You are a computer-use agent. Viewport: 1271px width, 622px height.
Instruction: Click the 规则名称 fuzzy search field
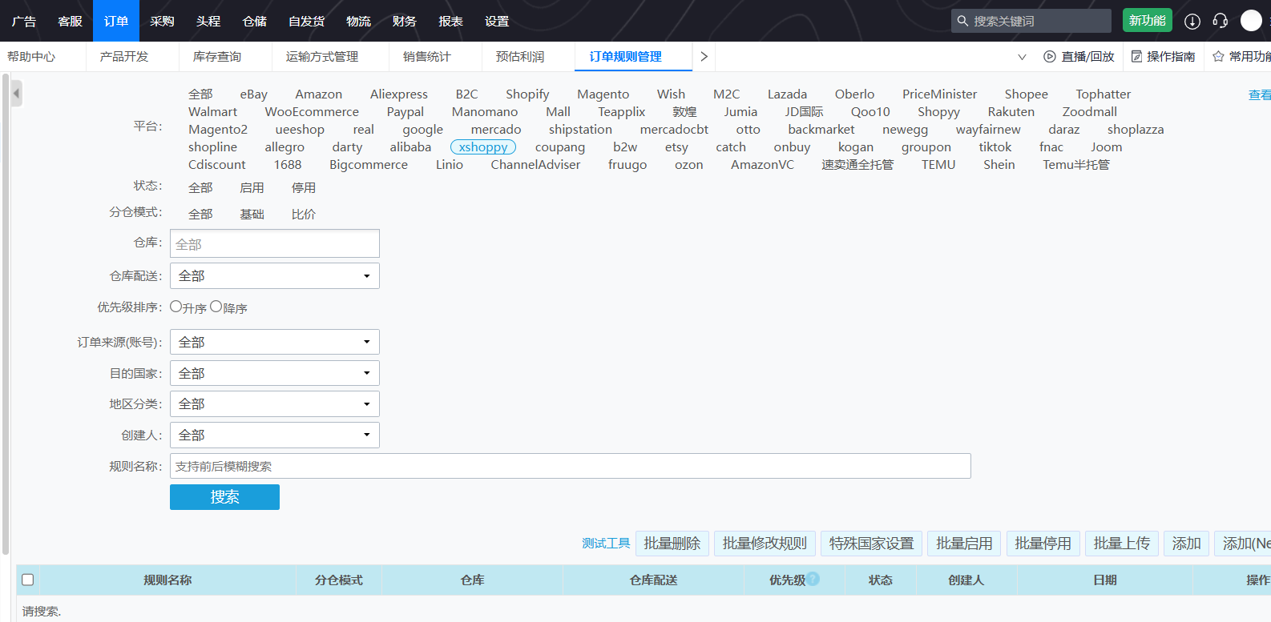coord(571,466)
